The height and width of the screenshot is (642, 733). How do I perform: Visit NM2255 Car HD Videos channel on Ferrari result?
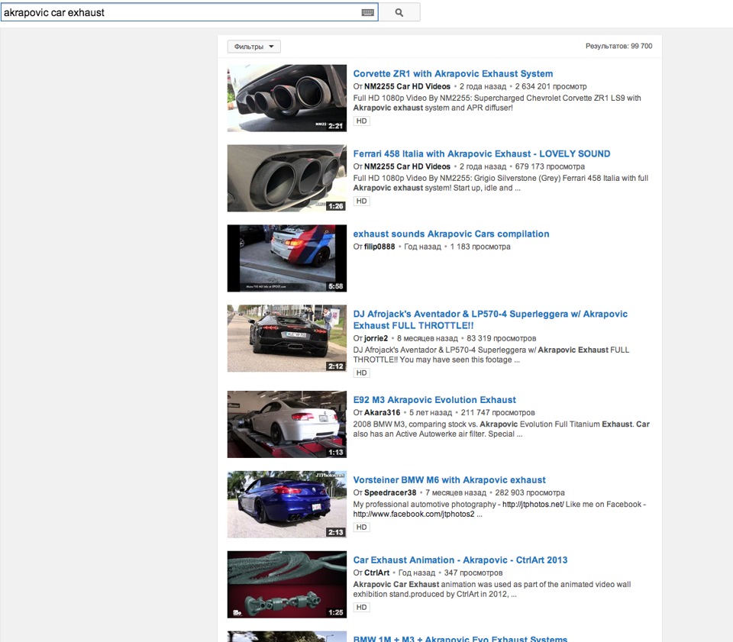pos(407,166)
